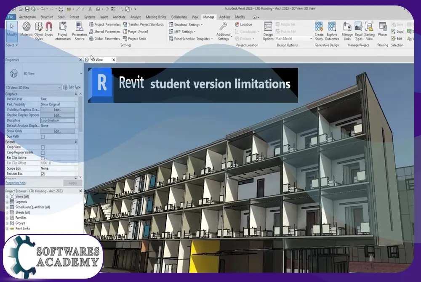Switch to Architecture ribbon tab
Screen dimensions: 421x282
pos(27,17)
